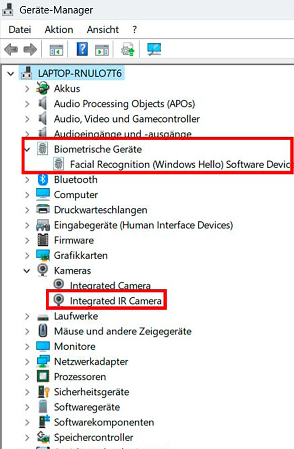Screen dimensions: 294x449
Task: Open Help via the question mark icon
Action: (81, 49)
